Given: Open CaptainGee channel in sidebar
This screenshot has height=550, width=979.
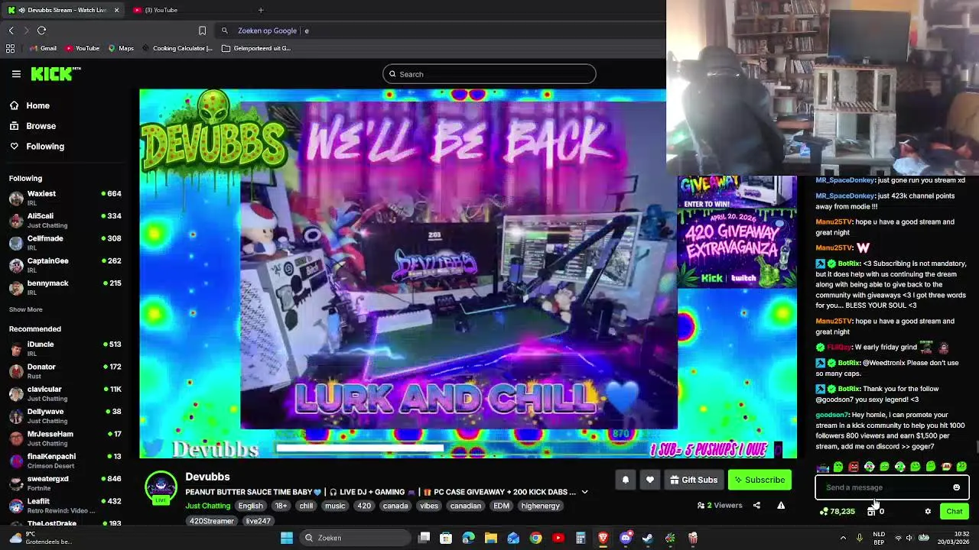Looking at the screenshot, I should coord(66,266).
